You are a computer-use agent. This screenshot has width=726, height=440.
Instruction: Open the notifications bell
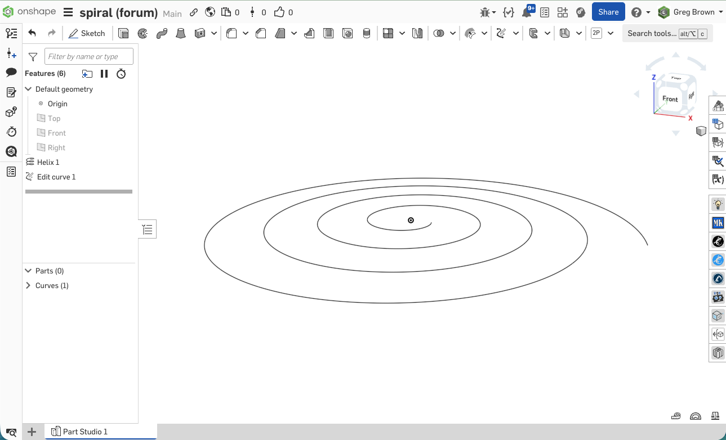coord(528,12)
